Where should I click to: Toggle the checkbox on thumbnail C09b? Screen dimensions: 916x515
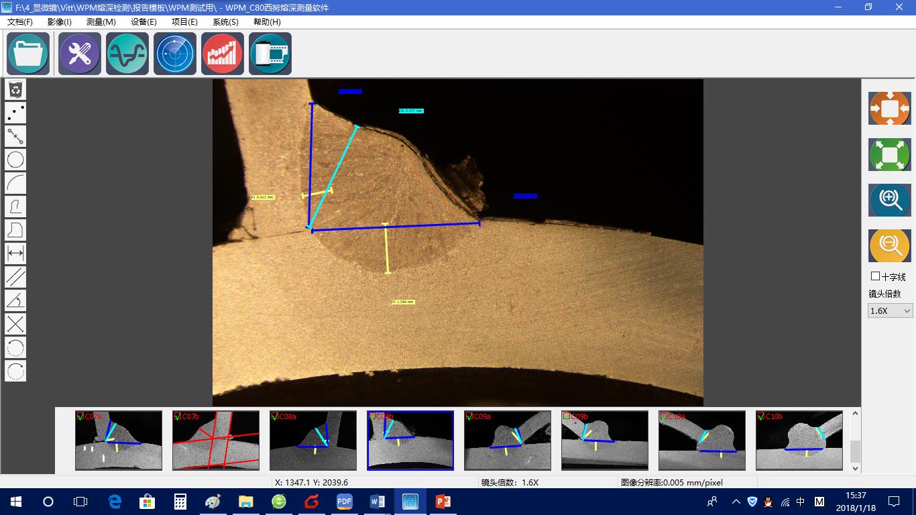[567, 416]
